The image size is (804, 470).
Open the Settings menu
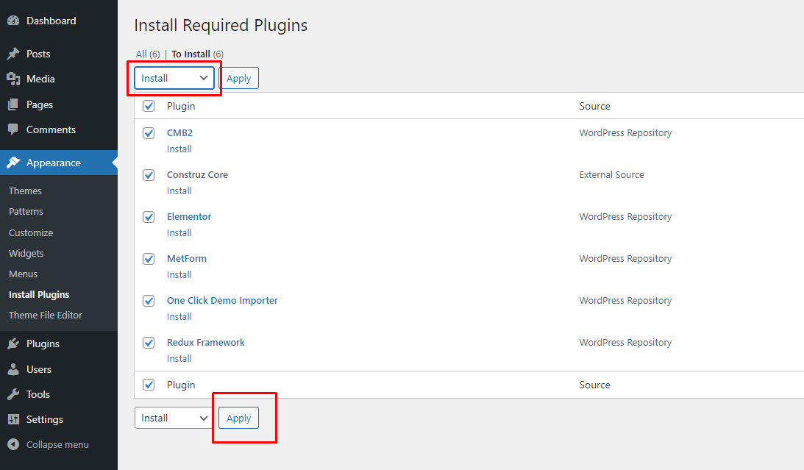(45, 419)
